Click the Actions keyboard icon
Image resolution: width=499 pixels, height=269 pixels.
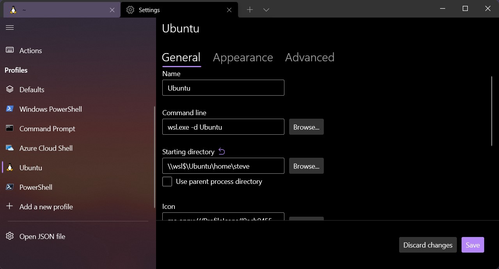click(x=10, y=50)
